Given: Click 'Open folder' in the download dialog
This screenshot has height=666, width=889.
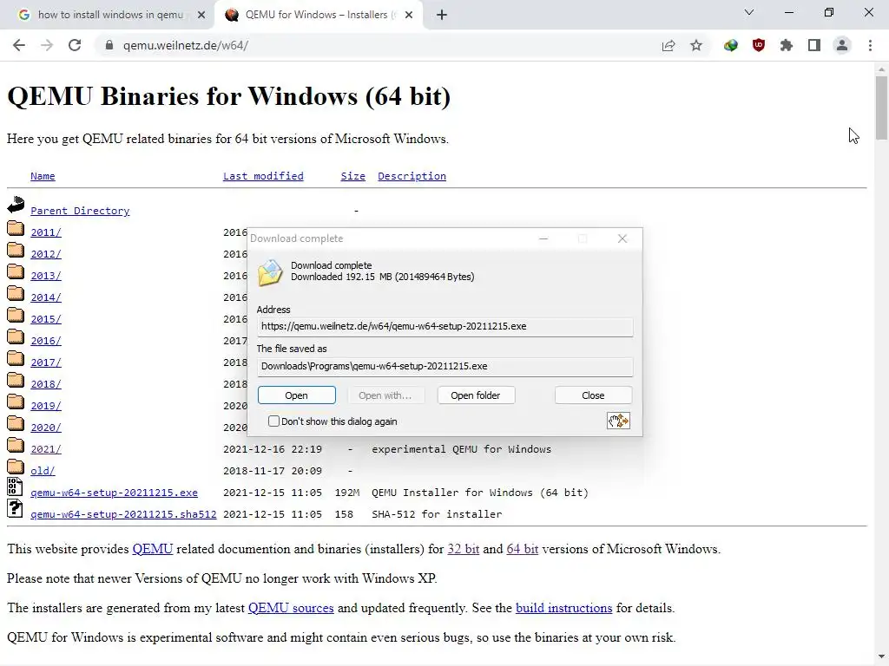Looking at the screenshot, I should [476, 395].
